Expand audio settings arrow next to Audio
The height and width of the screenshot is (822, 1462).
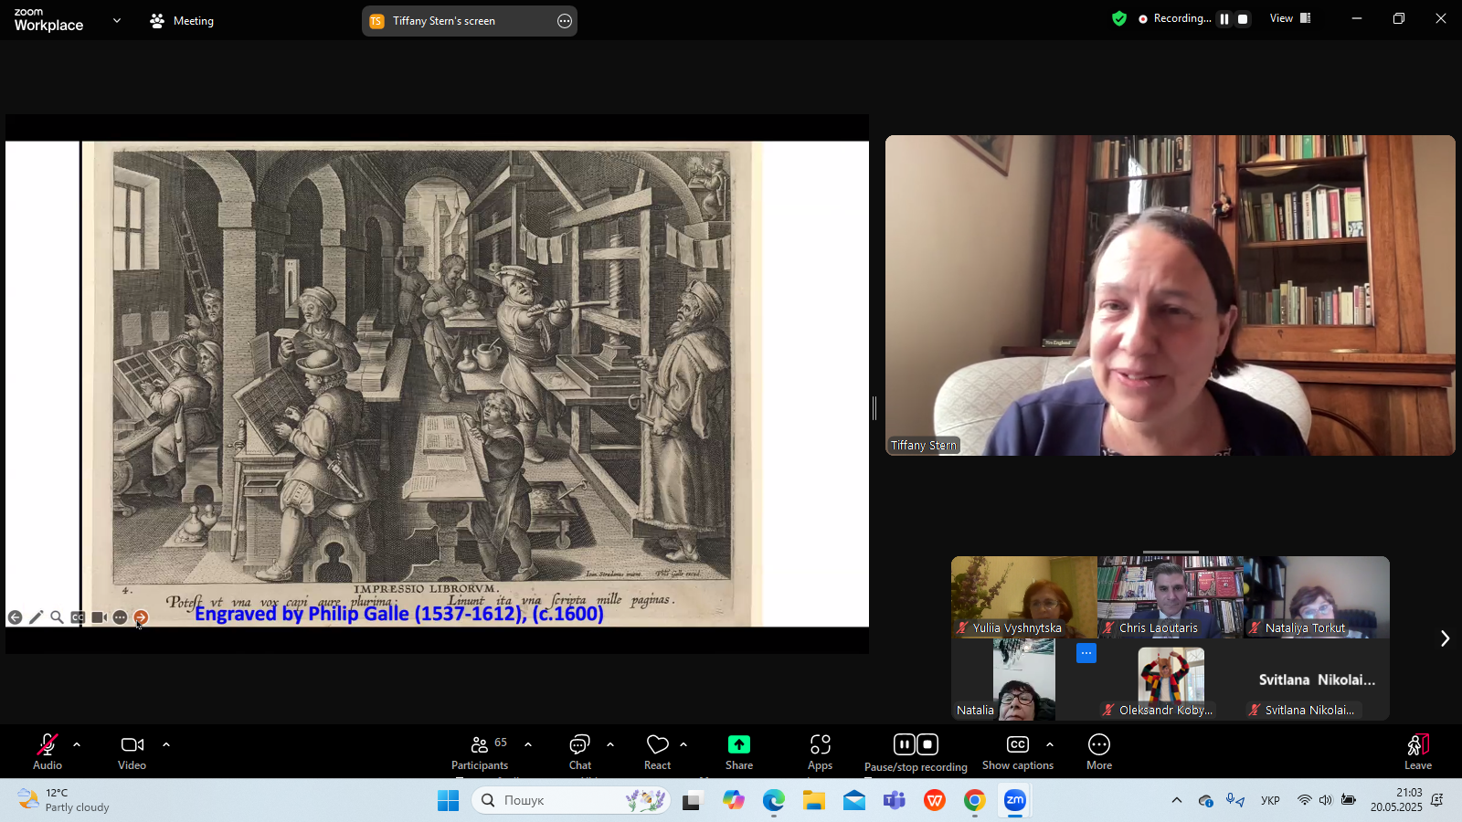(77, 744)
